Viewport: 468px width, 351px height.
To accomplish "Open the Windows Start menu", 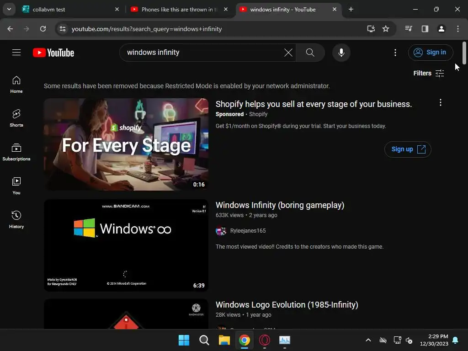I will pyautogui.click(x=184, y=340).
